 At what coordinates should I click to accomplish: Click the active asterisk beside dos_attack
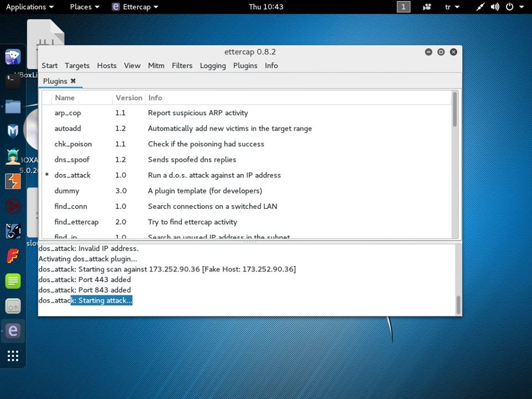(x=47, y=175)
